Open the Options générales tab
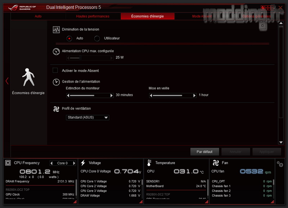Viewport: 288px width, 208px height. (x=256, y=16)
